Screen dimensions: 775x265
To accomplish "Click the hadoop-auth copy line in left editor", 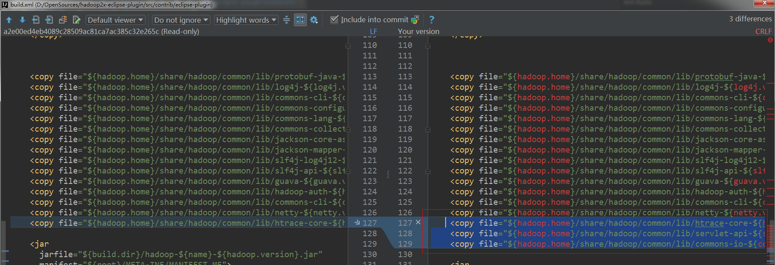I will [187, 192].
